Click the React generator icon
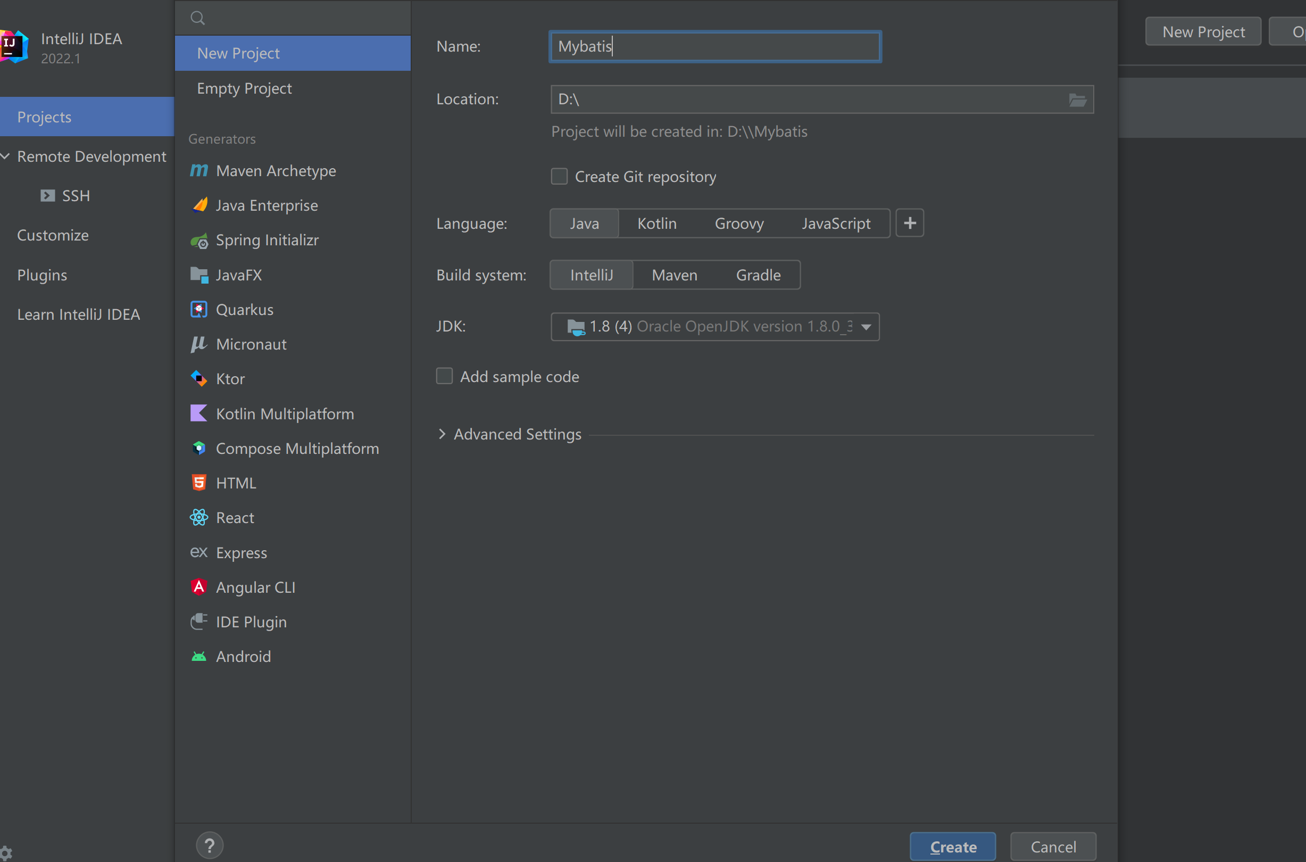The width and height of the screenshot is (1306, 862). 198,517
